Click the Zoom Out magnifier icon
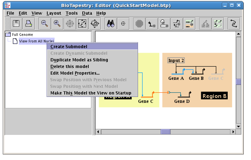251x160 pixels. (x=44, y=24)
